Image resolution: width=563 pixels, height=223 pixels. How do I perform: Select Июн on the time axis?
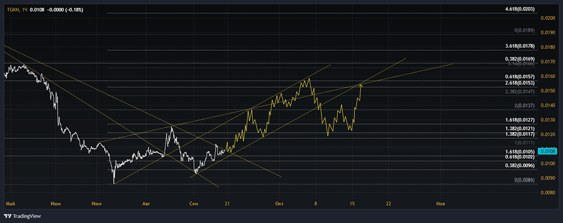coord(56,203)
